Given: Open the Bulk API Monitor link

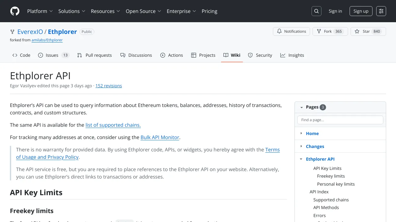Looking at the screenshot, I should (160, 137).
